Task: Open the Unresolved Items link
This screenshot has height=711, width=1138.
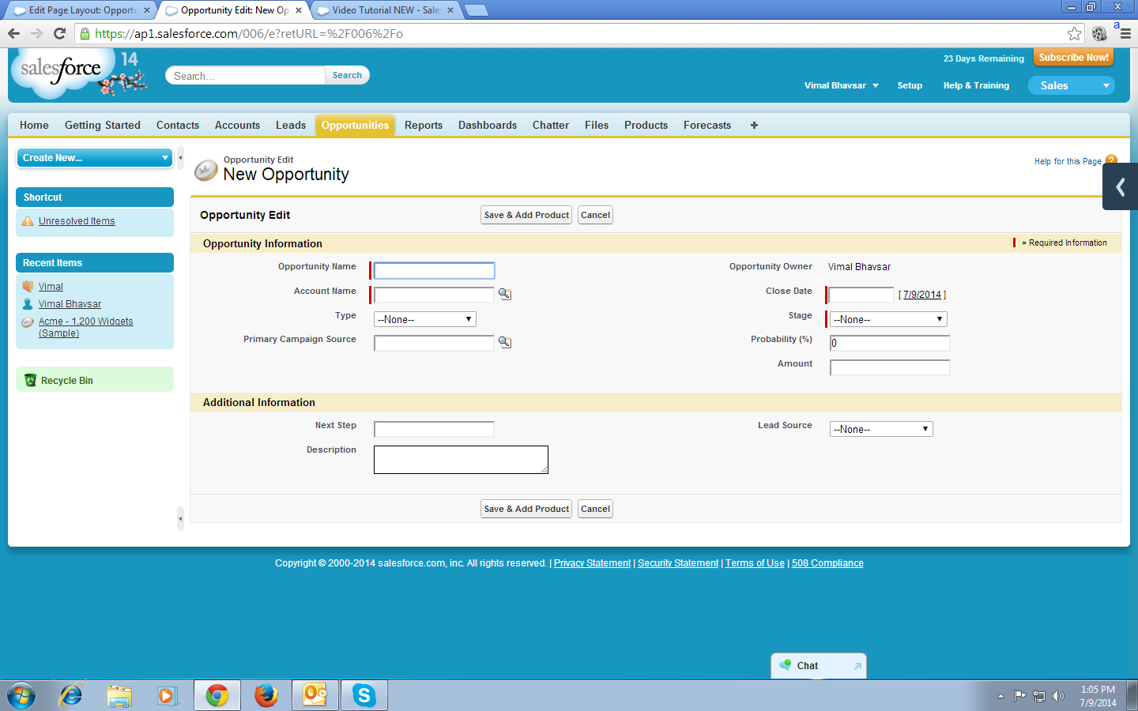Action: (77, 221)
